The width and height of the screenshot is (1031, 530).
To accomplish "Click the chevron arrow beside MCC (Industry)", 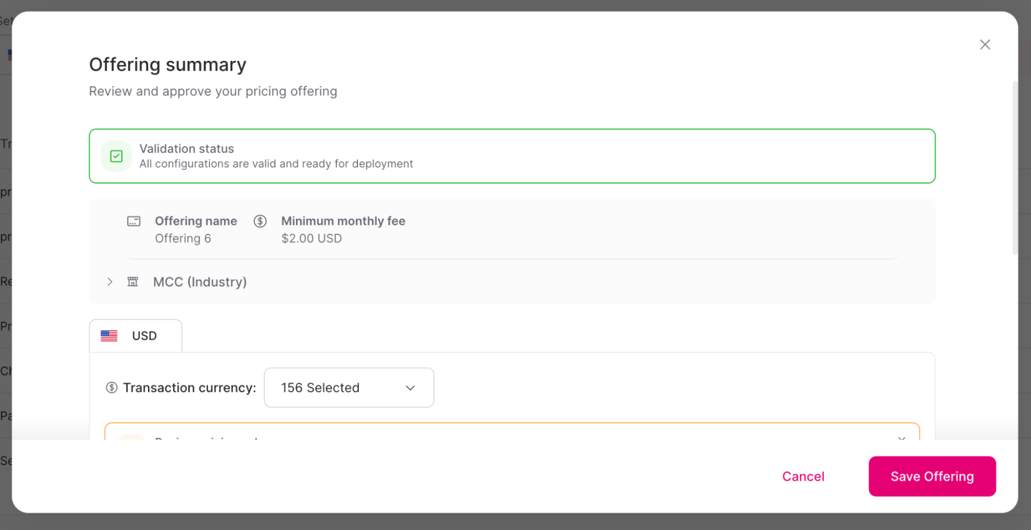I will (x=110, y=282).
